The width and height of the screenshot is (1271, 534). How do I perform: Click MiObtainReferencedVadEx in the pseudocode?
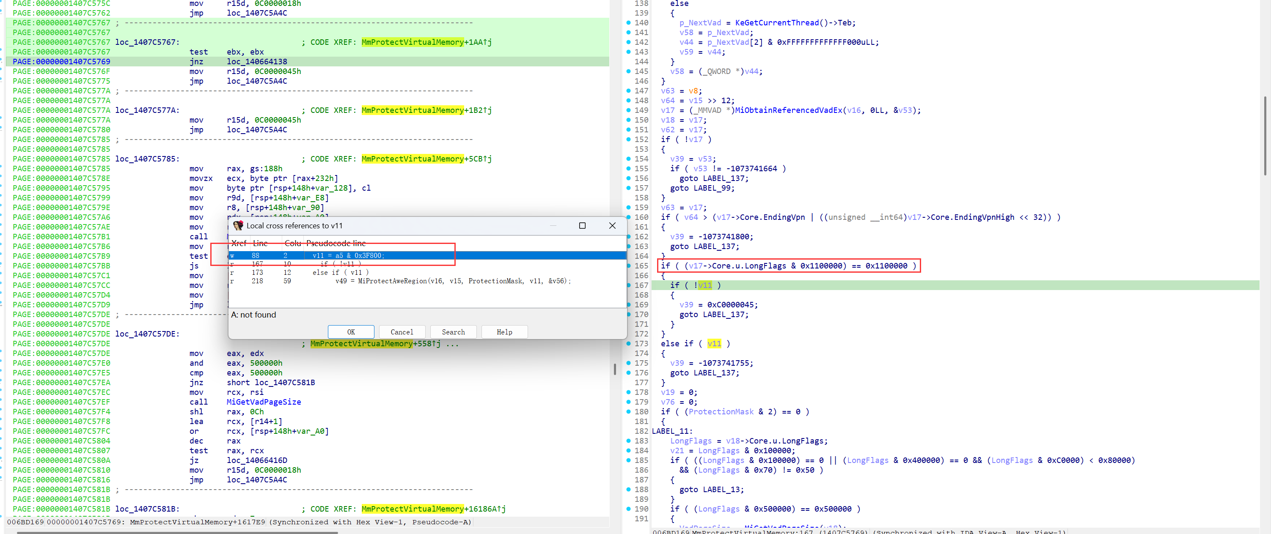tap(789, 110)
